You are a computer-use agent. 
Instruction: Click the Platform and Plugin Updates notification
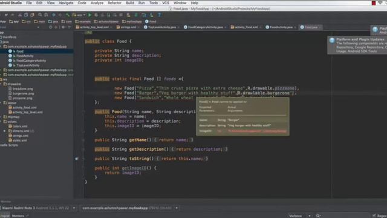(x=357, y=45)
